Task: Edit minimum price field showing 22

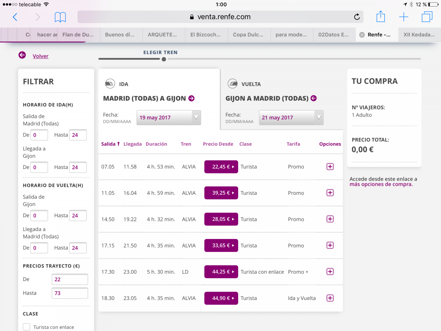Action: (x=70, y=279)
